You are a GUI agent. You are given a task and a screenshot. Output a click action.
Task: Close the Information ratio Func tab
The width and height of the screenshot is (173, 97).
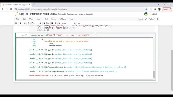[29, 5]
